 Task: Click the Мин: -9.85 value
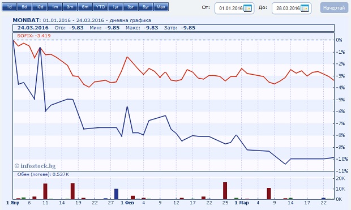click(x=105, y=28)
